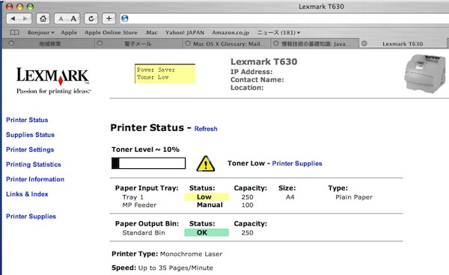Open Printer Settings in the sidebar

pyautogui.click(x=30, y=149)
